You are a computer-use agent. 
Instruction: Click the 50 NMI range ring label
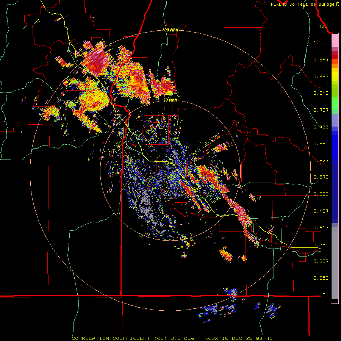[x=170, y=100]
